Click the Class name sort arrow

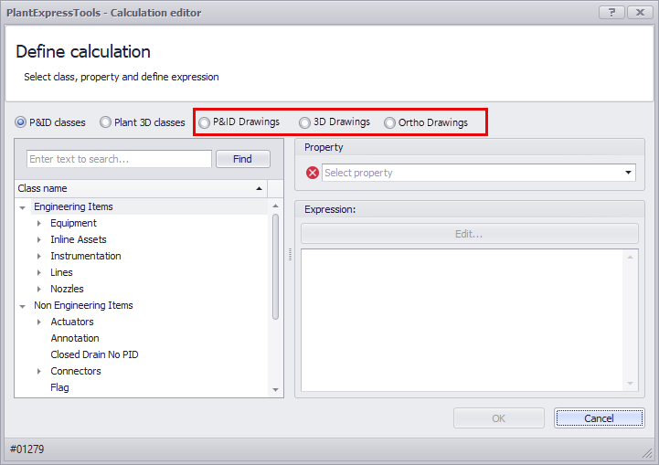tap(259, 188)
